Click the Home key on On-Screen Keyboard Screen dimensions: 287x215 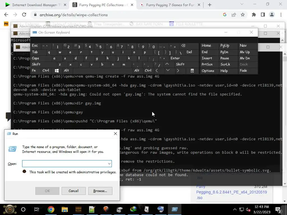tap(210, 46)
